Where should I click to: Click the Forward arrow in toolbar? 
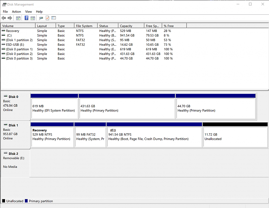[10, 18]
